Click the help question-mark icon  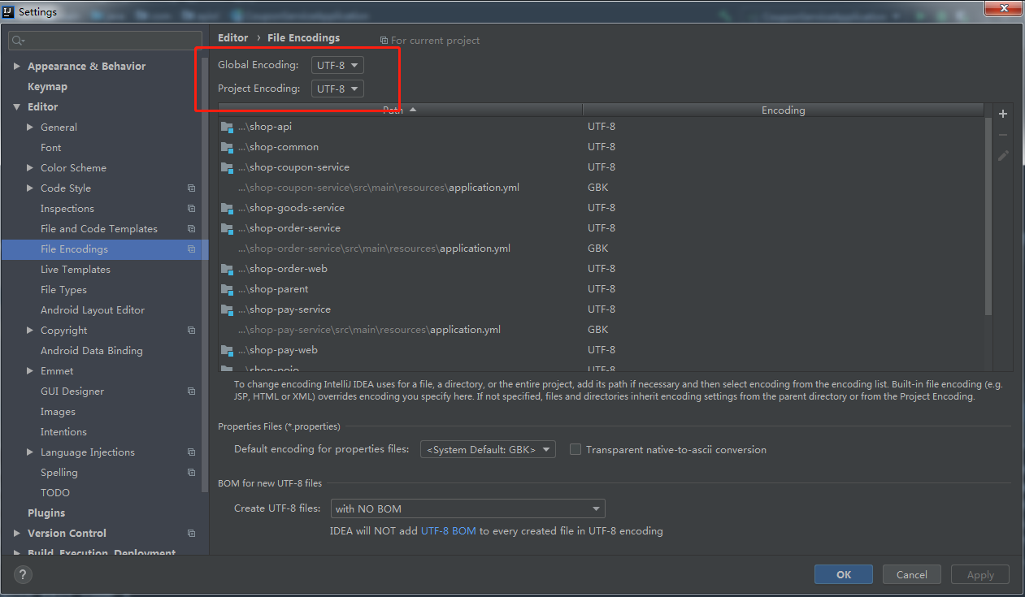[x=22, y=574]
